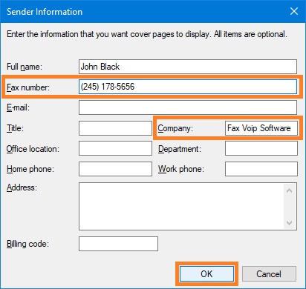Close the Sender Information dialog window

pyautogui.click(x=294, y=11)
